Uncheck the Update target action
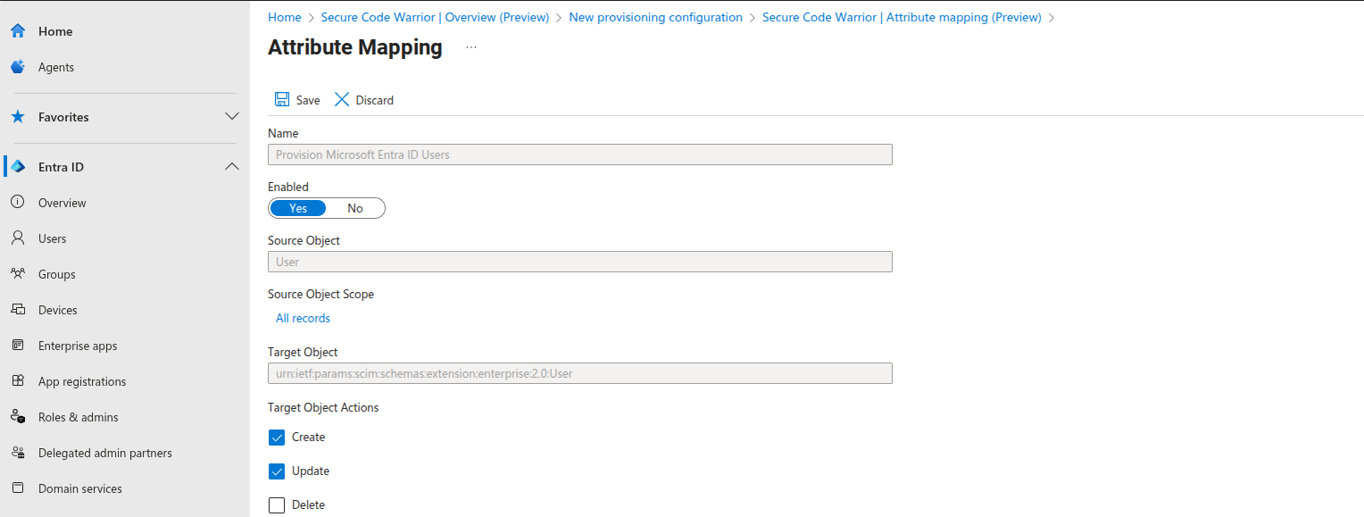This screenshot has height=517, width=1364. click(277, 471)
